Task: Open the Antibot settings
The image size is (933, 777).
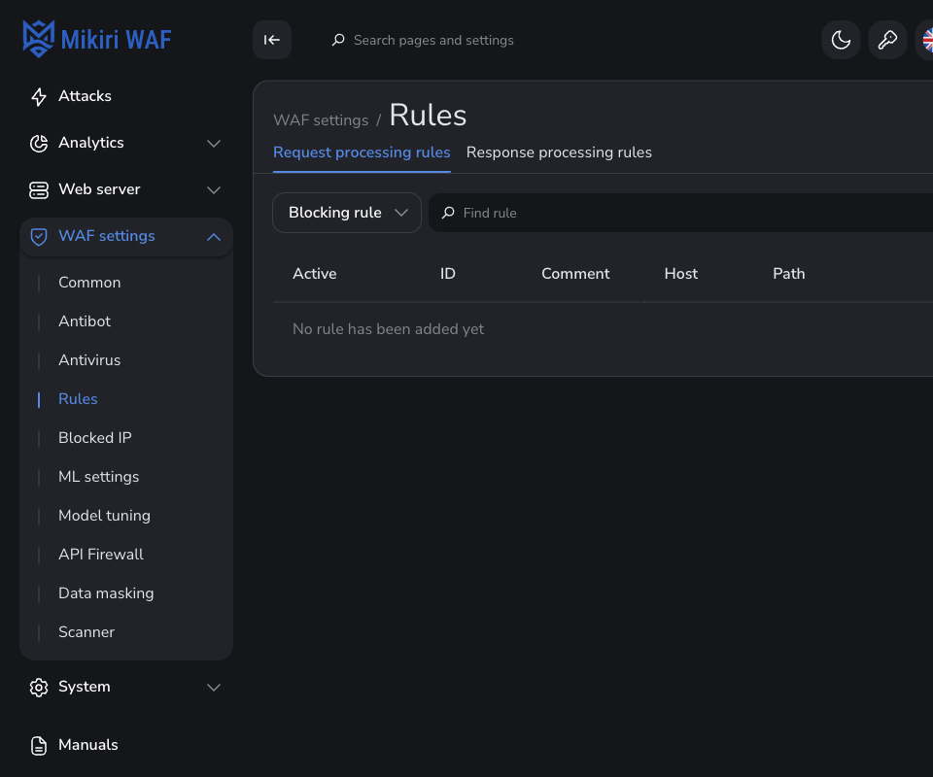Action: coord(85,321)
